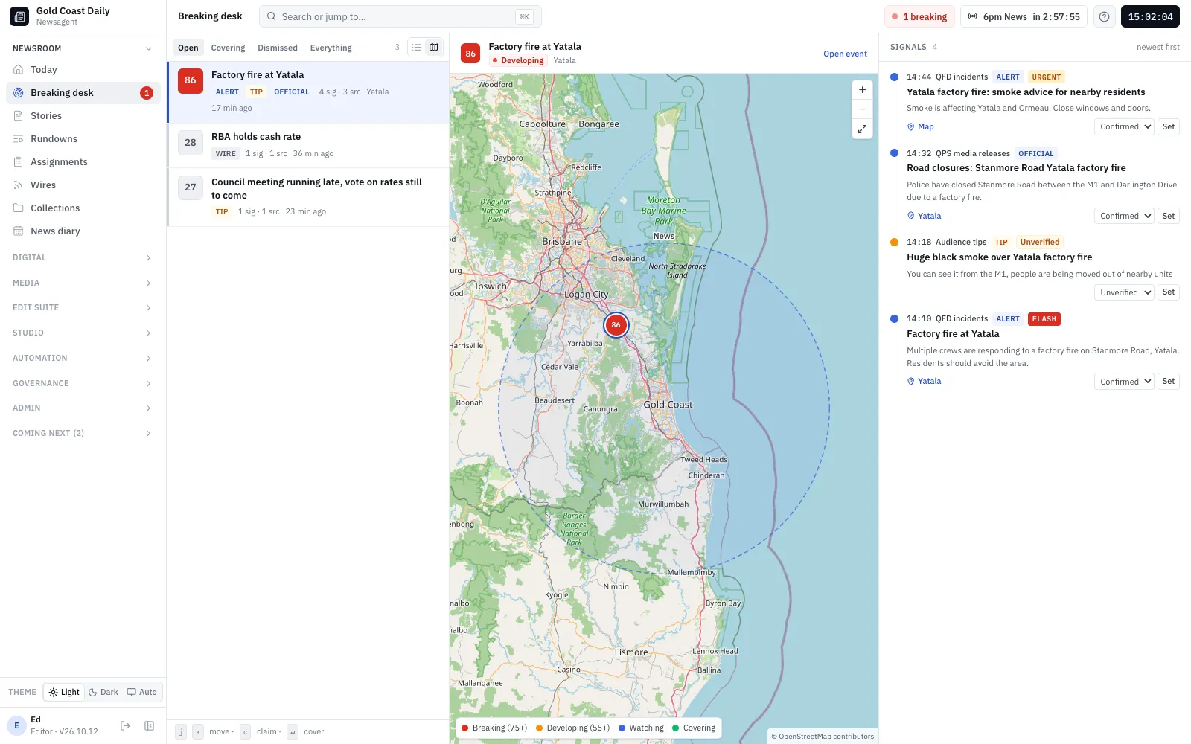This screenshot has height=744, width=1191.
Task: Switch to Everything tab
Action: 331,48
